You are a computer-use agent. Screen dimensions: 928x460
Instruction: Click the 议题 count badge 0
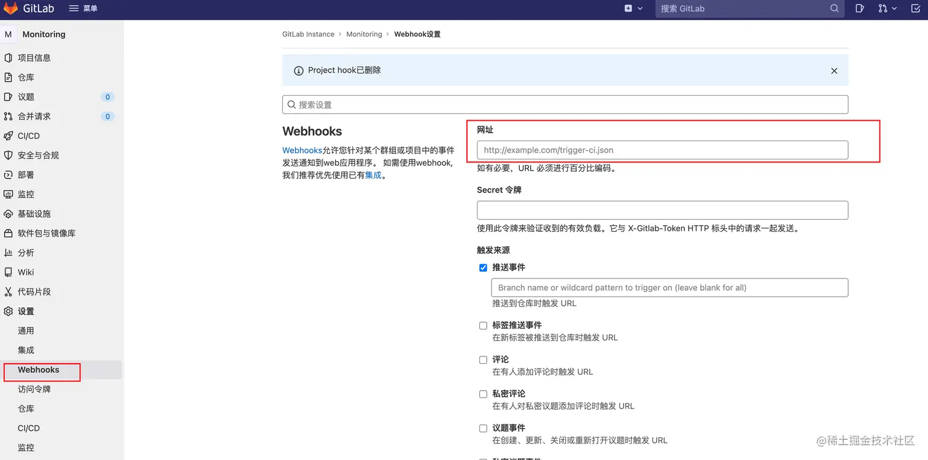tap(107, 97)
